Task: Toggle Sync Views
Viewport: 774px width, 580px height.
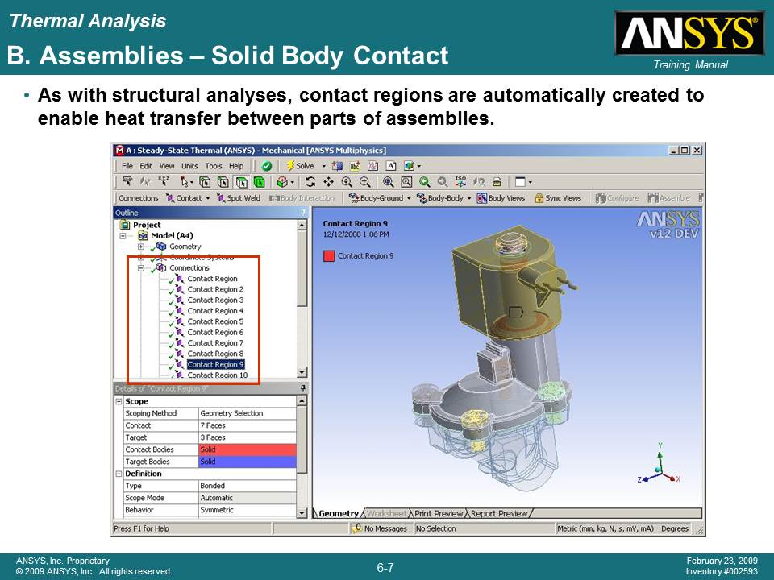Action: pyautogui.click(x=558, y=198)
